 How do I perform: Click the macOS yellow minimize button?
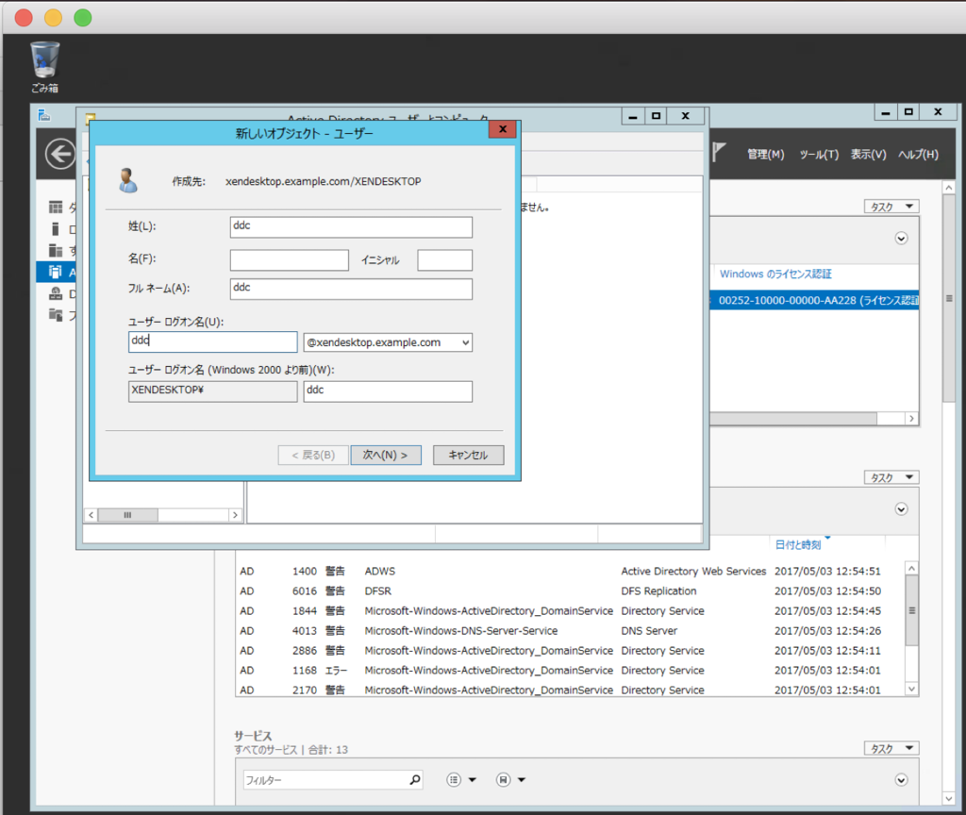(x=53, y=18)
